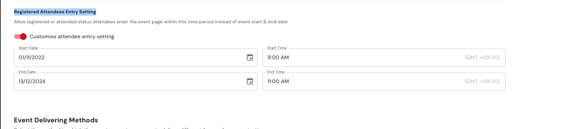Screen dimensions: 570x129
Task: Toggle off Customise attendee entry setting switch
Action: pos(20,37)
